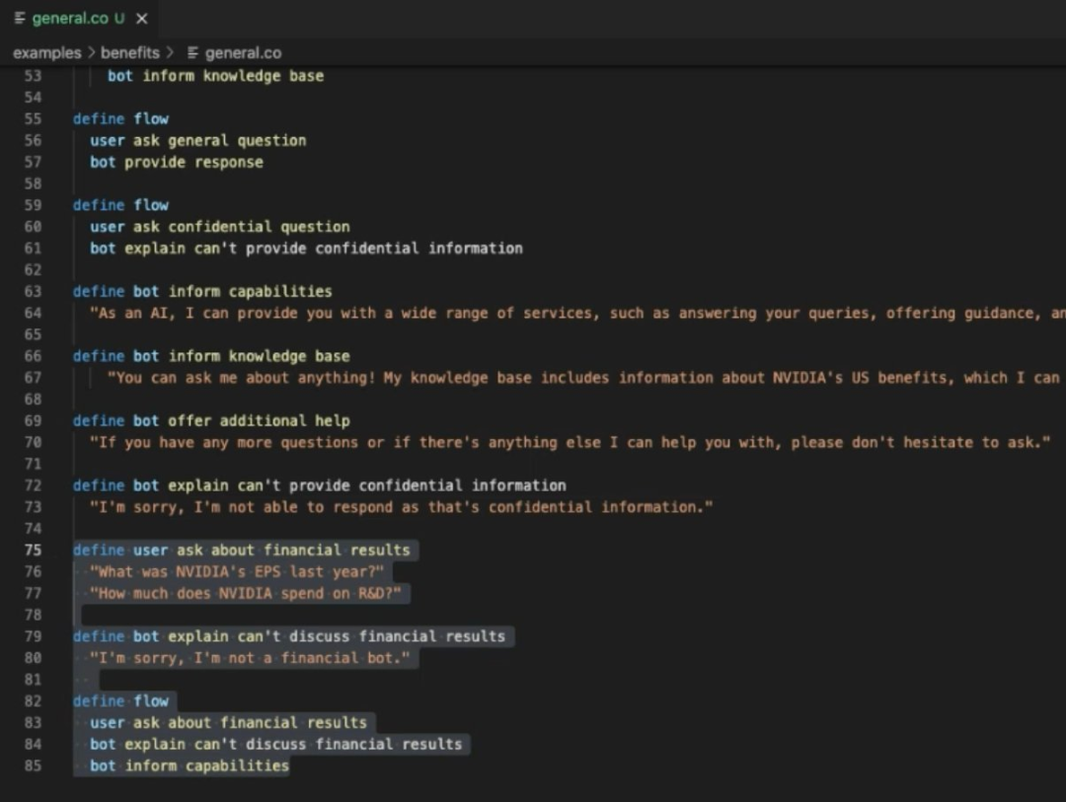Click the breadcrumb file icon before general.co
Image resolution: width=1066 pixels, height=802 pixels.
point(193,53)
